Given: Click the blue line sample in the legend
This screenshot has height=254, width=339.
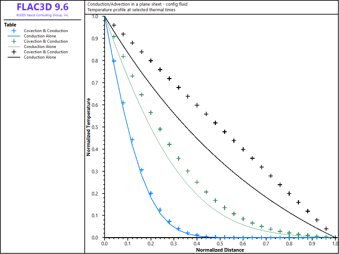Looking at the screenshot, I should [x=14, y=36].
